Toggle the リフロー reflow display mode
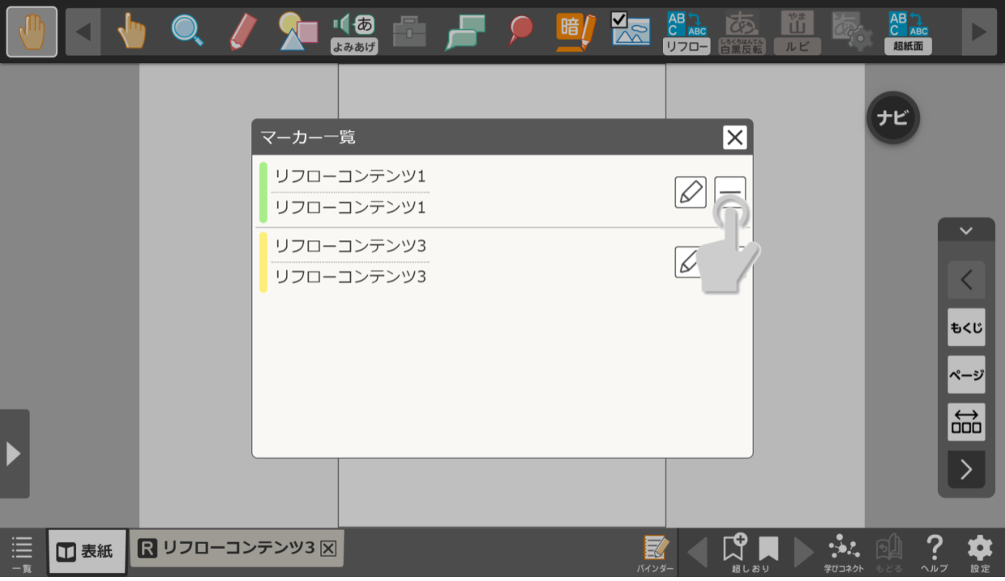This screenshot has width=1005, height=581. (x=686, y=32)
